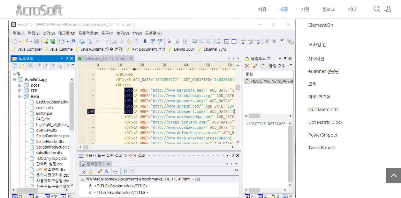Click the user login icon on website header
This screenshot has height=198, width=401.
point(388,9)
